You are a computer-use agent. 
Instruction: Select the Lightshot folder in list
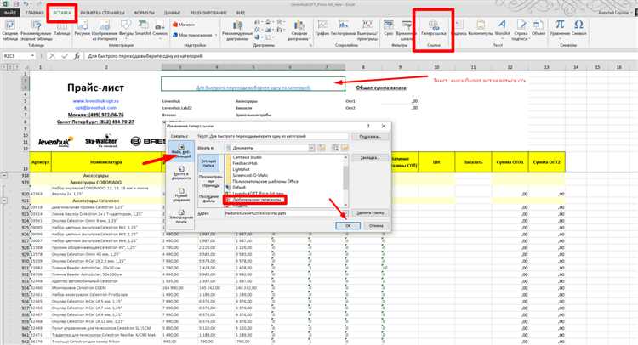point(241,169)
